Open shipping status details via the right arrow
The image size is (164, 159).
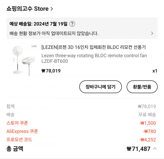pos(152,33)
